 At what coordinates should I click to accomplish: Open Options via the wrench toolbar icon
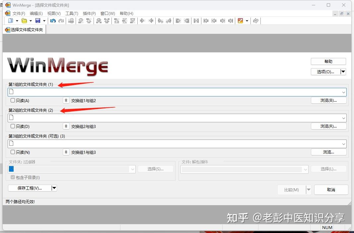click(x=240, y=21)
